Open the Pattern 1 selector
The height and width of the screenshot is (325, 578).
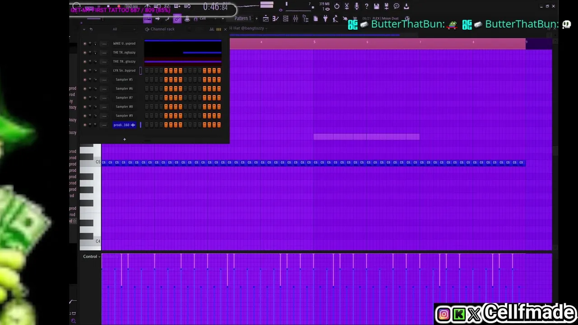coord(242,19)
